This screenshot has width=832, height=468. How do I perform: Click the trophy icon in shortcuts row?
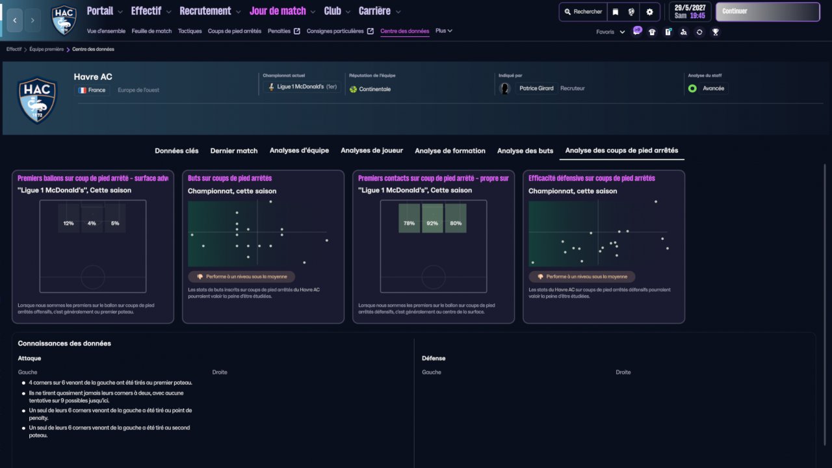click(x=715, y=32)
